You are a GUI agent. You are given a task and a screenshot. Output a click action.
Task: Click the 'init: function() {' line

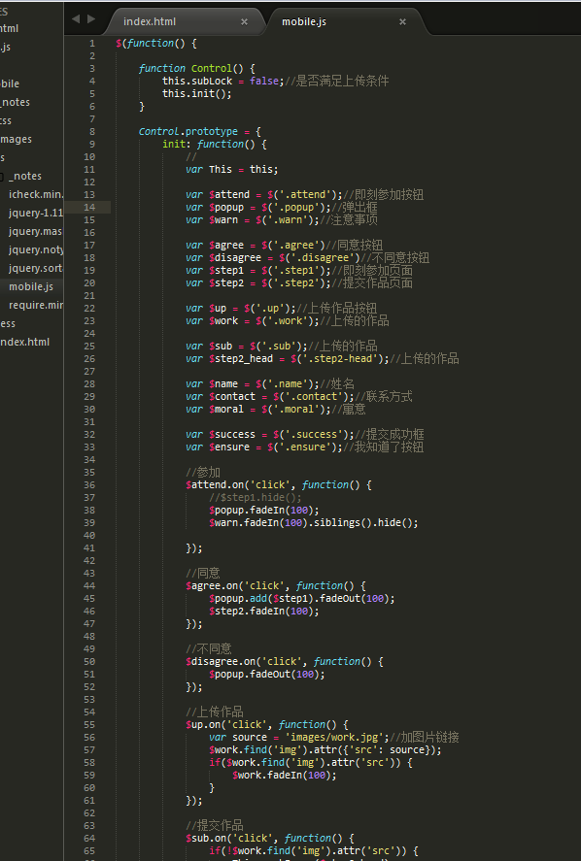215,145
